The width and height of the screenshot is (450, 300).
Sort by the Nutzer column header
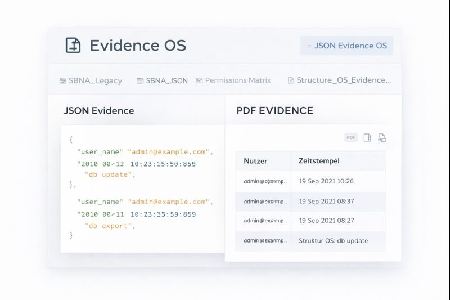(x=255, y=161)
